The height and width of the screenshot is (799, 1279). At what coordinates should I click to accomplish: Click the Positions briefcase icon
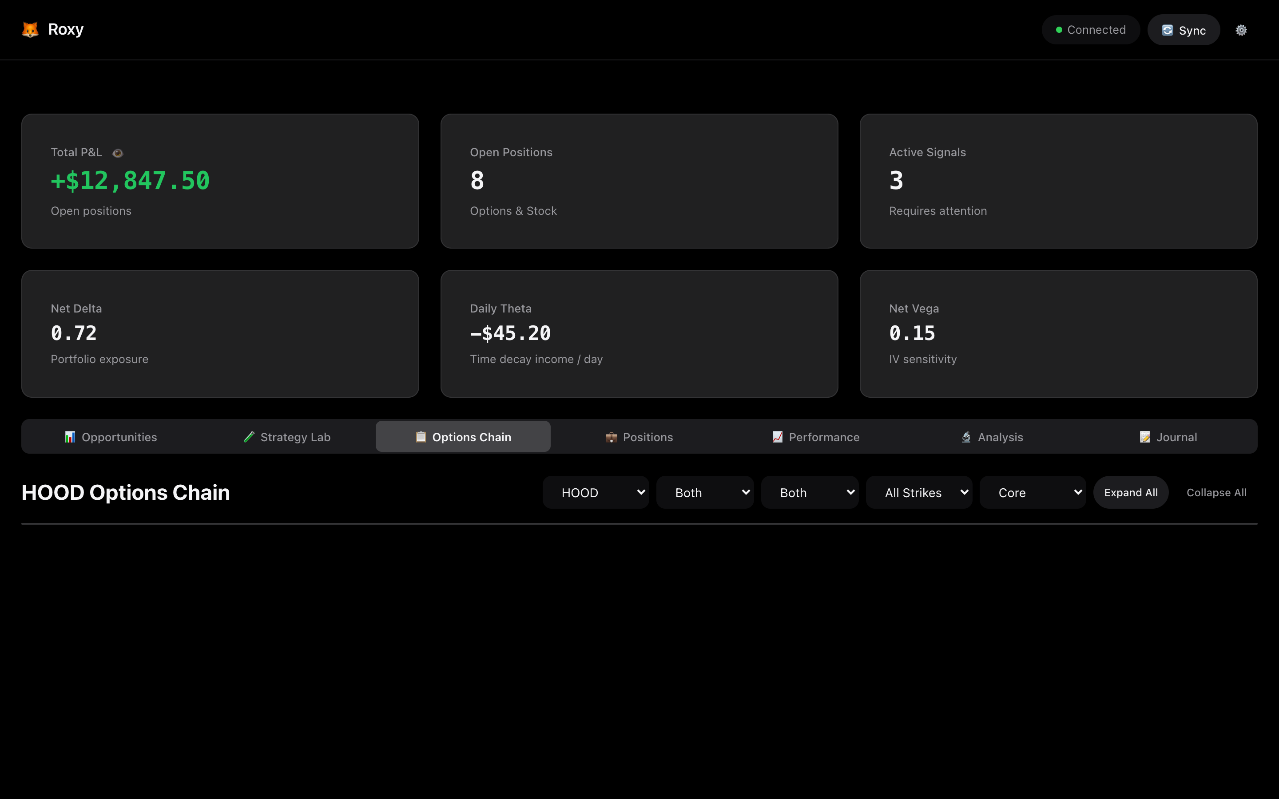tap(611, 437)
